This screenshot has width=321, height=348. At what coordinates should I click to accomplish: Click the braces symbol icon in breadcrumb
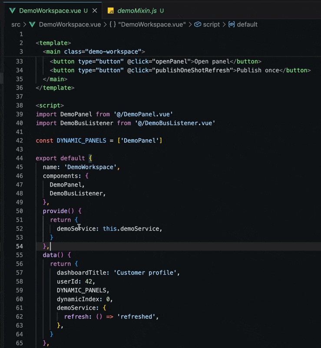click(113, 24)
